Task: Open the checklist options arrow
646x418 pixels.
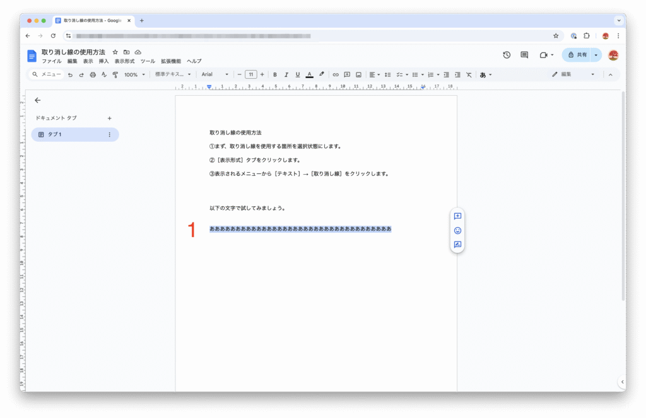Action: pyautogui.click(x=407, y=74)
